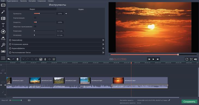Open the More tools list icon
Screen dimensions: 199x105
coord(3,58)
